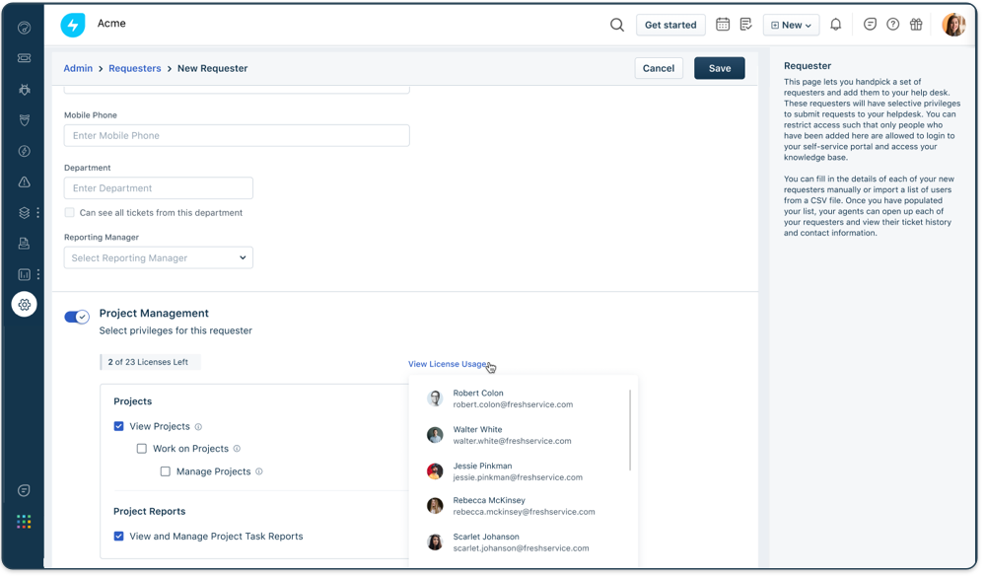The height and width of the screenshot is (578, 985).
Task: Click the Enter Mobile Phone input field
Action: [237, 135]
